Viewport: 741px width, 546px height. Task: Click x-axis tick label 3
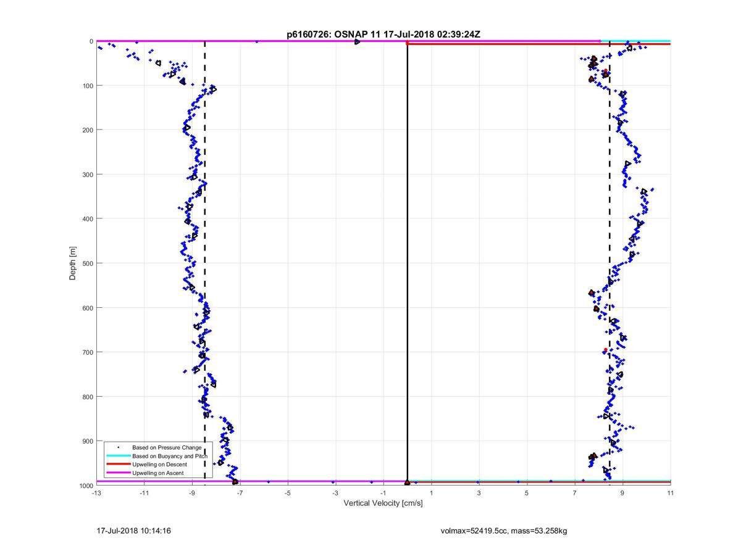tap(479, 492)
